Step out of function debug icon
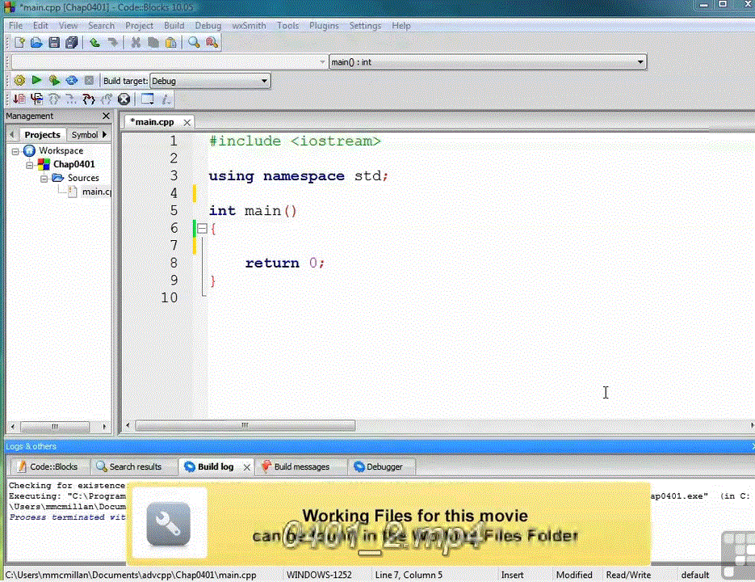Image resolution: width=755 pixels, height=582 pixels. pyautogui.click(x=107, y=99)
